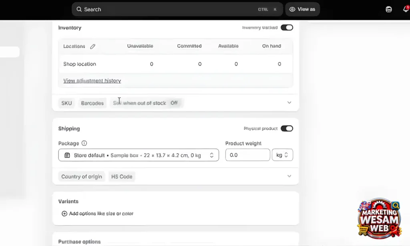This screenshot has height=246, width=410.
Task: Open the Package selection dropdown
Action: [x=139, y=155]
